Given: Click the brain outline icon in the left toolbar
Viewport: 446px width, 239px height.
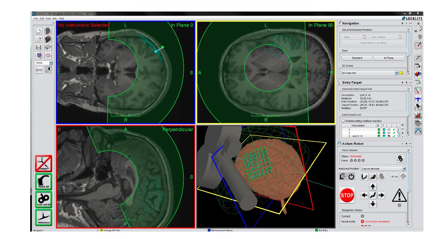Looking at the screenshot, I should coord(48,47).
